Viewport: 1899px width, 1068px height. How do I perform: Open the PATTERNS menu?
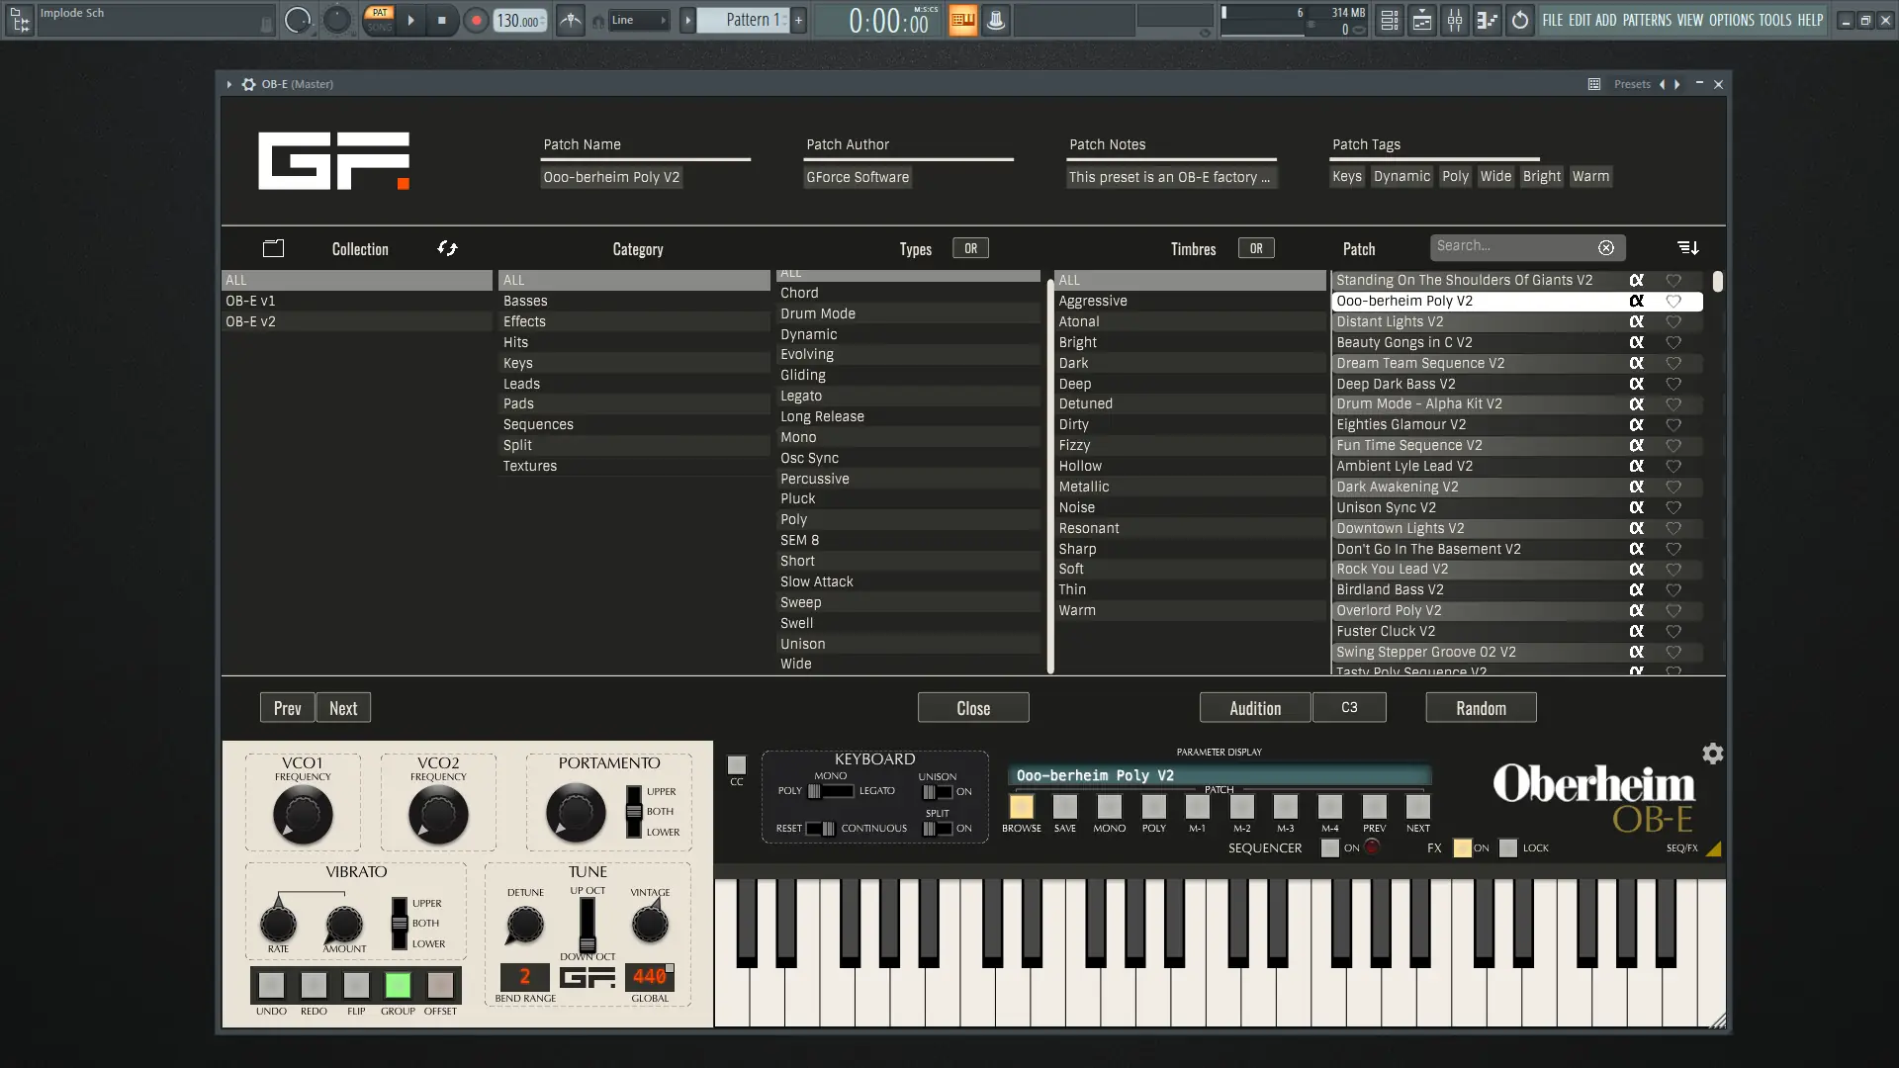1647,20
